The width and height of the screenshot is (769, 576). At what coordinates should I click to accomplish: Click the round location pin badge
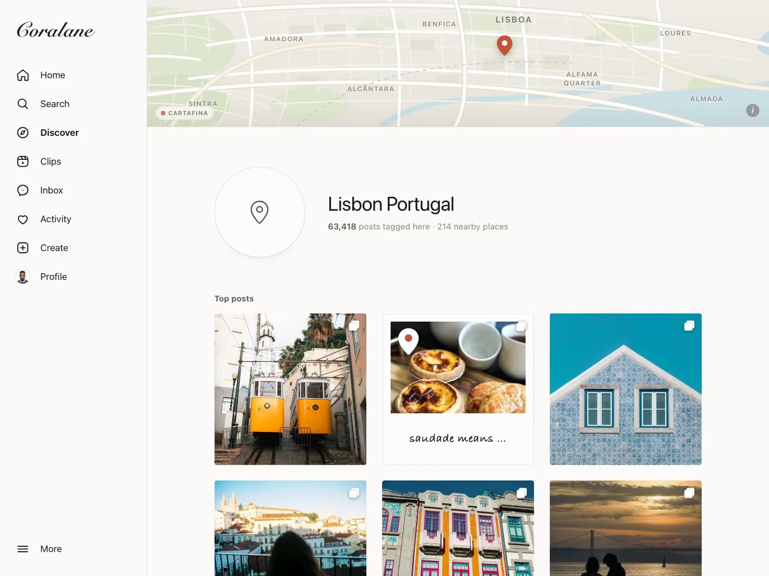pyautogui.click(x=260, y=212)
